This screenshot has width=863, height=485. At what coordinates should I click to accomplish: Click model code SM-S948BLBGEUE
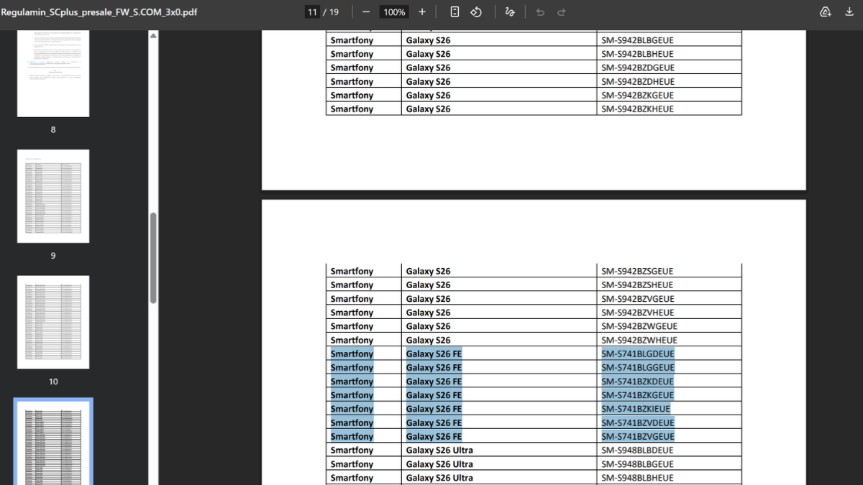pyautogui.click(x=637, y=464)
